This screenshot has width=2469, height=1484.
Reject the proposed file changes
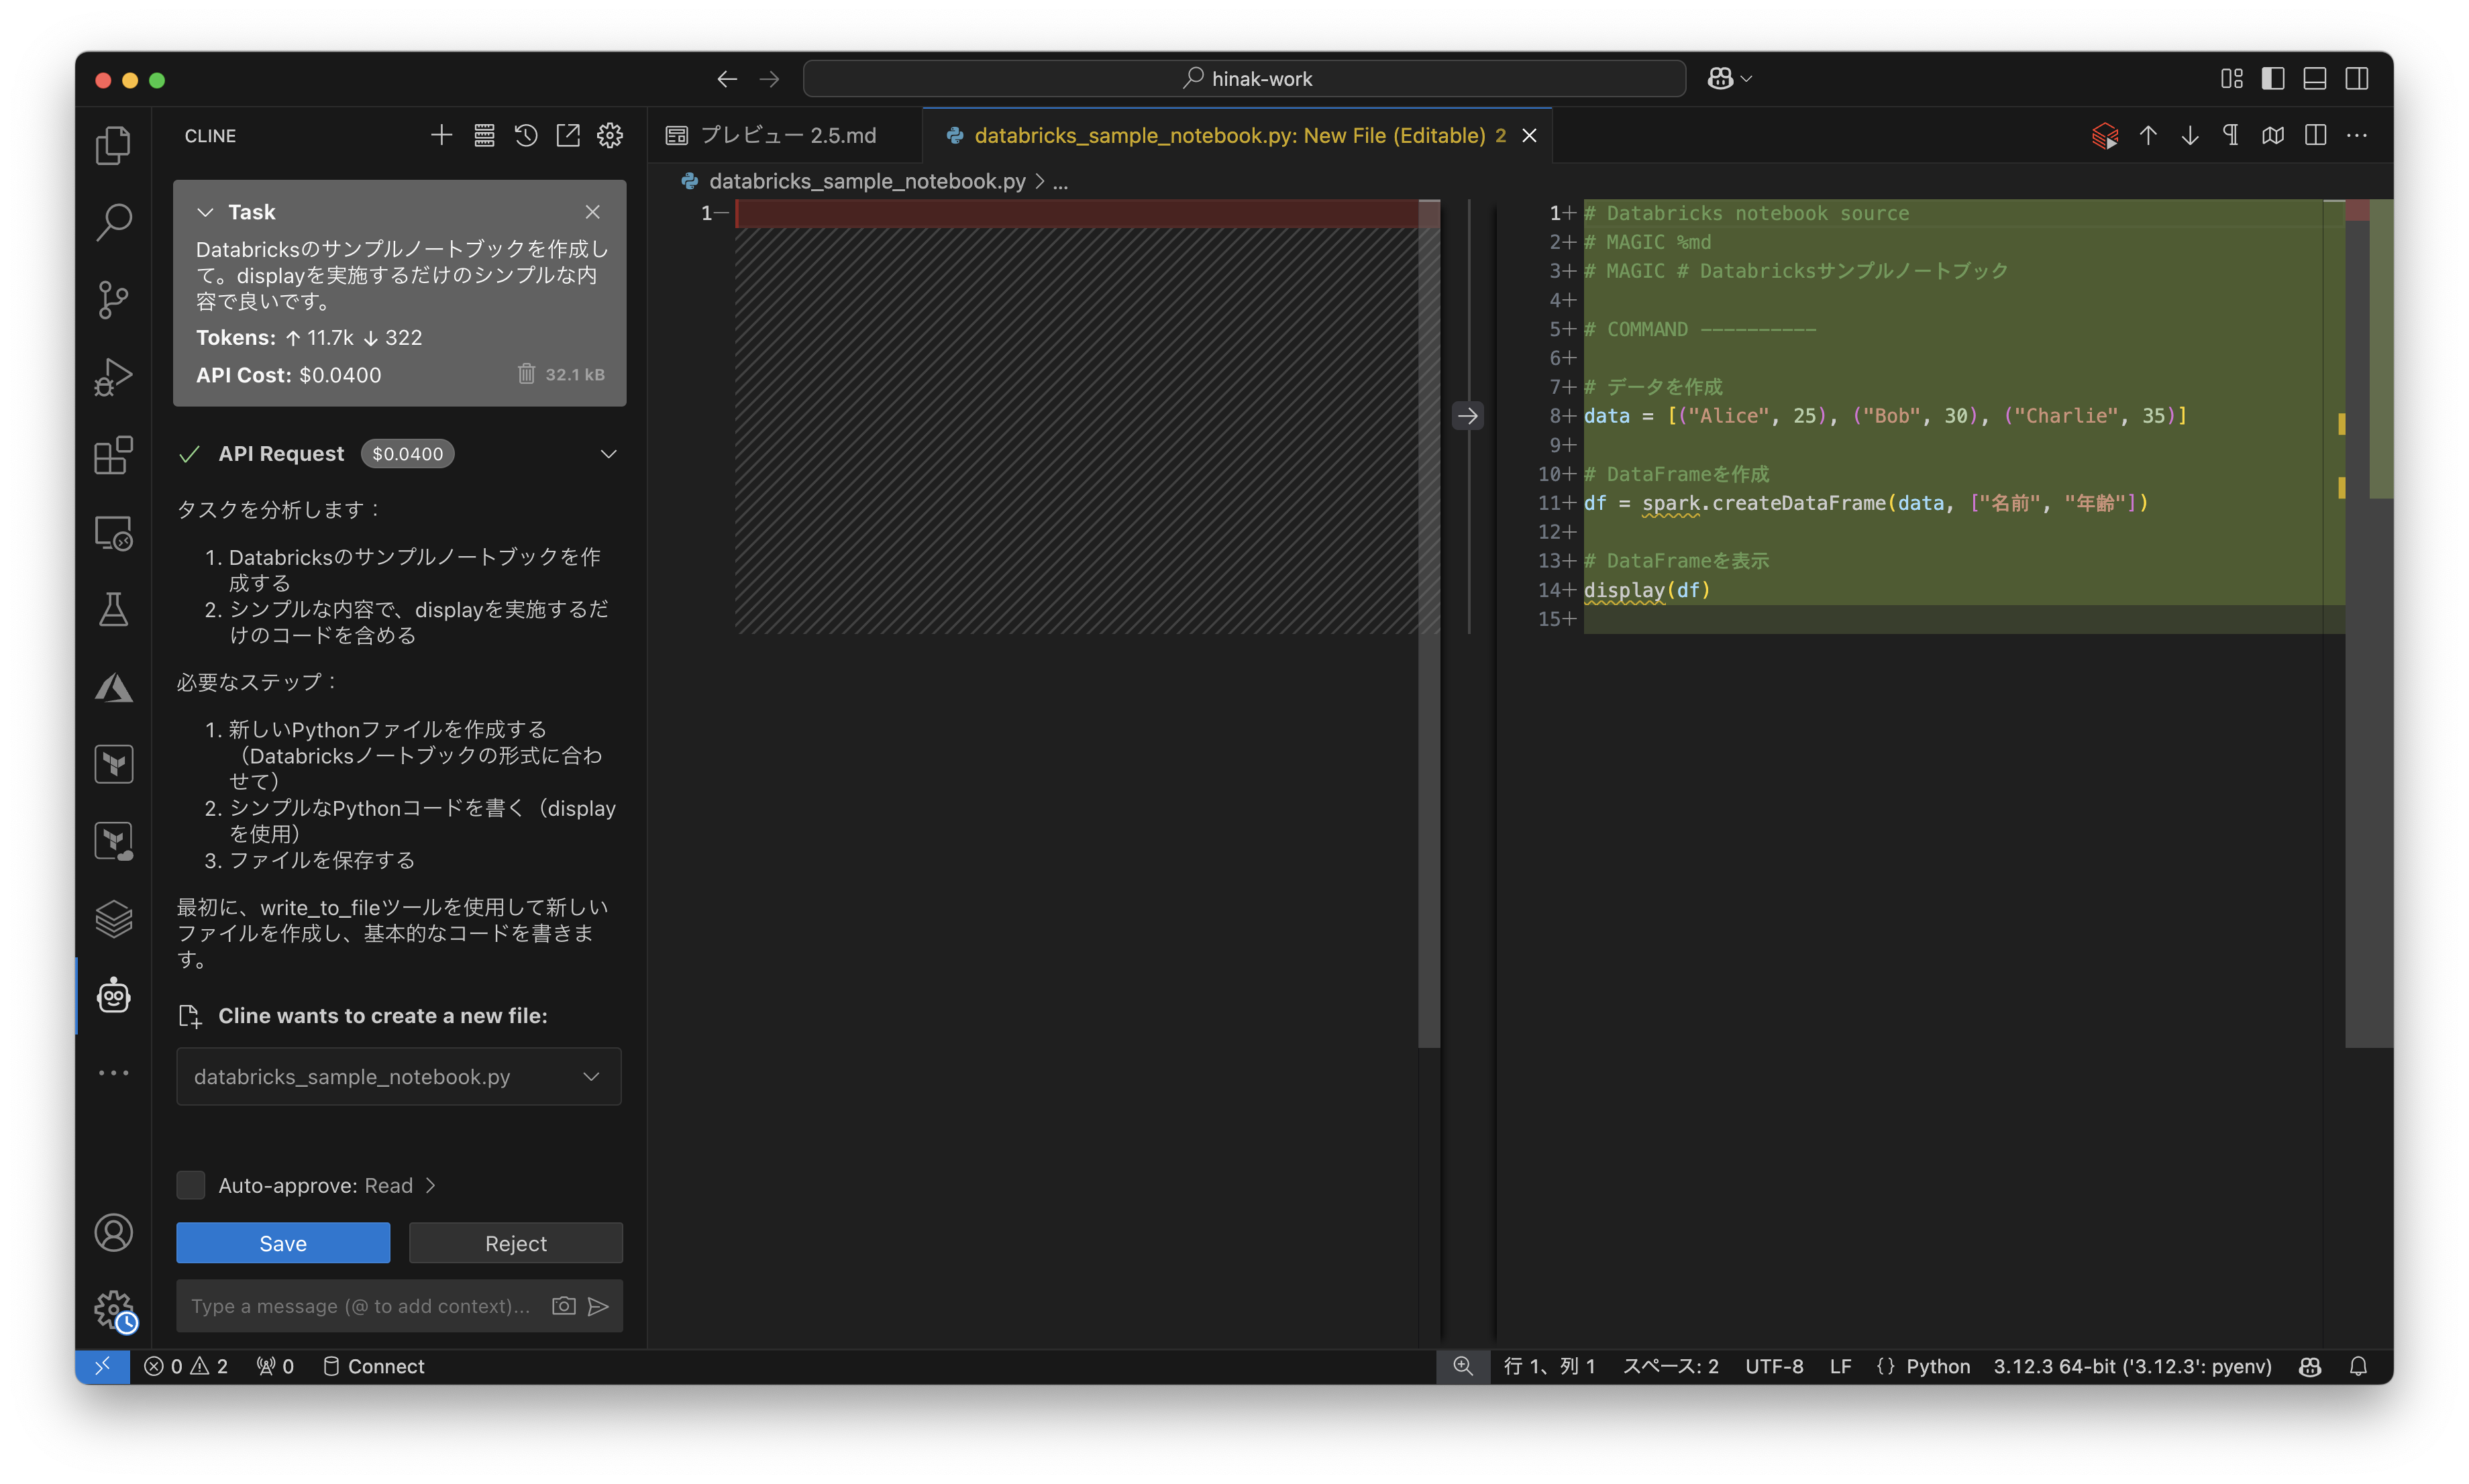click(x=516, y=1243)
